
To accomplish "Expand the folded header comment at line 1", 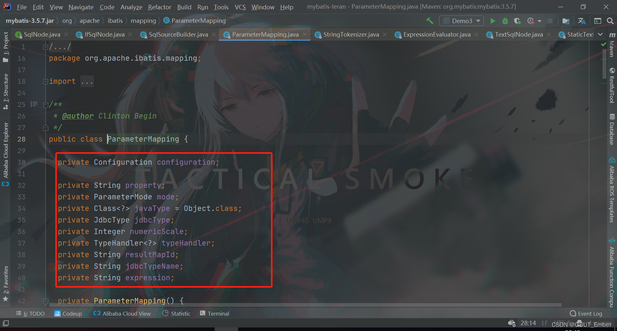I will 45,47.
